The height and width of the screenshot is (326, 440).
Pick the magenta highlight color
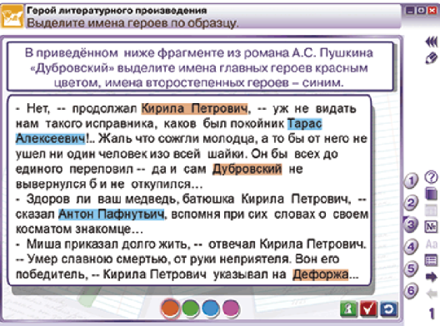231,309
